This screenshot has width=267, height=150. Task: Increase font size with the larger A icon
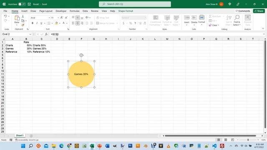coord(62,17)
